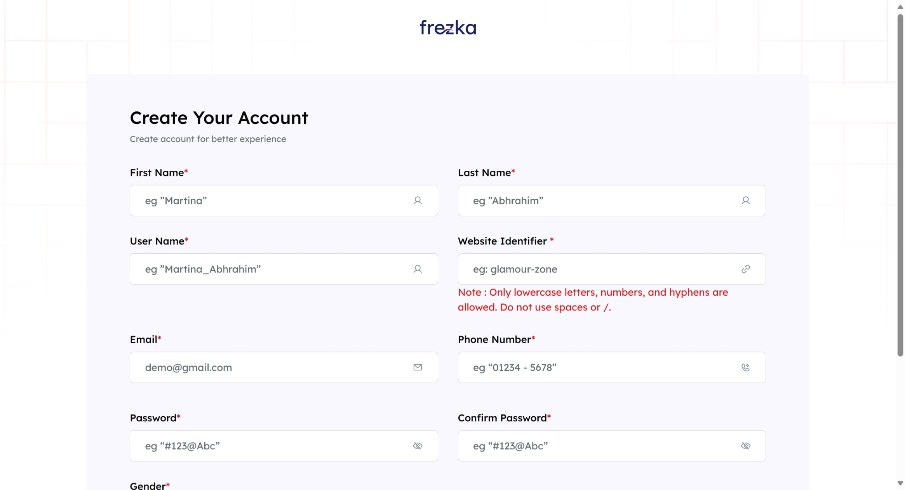
Task: Show the Password field contents
Action: (x=418, y=446)
